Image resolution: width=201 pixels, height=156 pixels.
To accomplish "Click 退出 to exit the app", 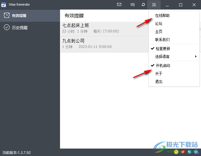I will [x=159, y=82].
